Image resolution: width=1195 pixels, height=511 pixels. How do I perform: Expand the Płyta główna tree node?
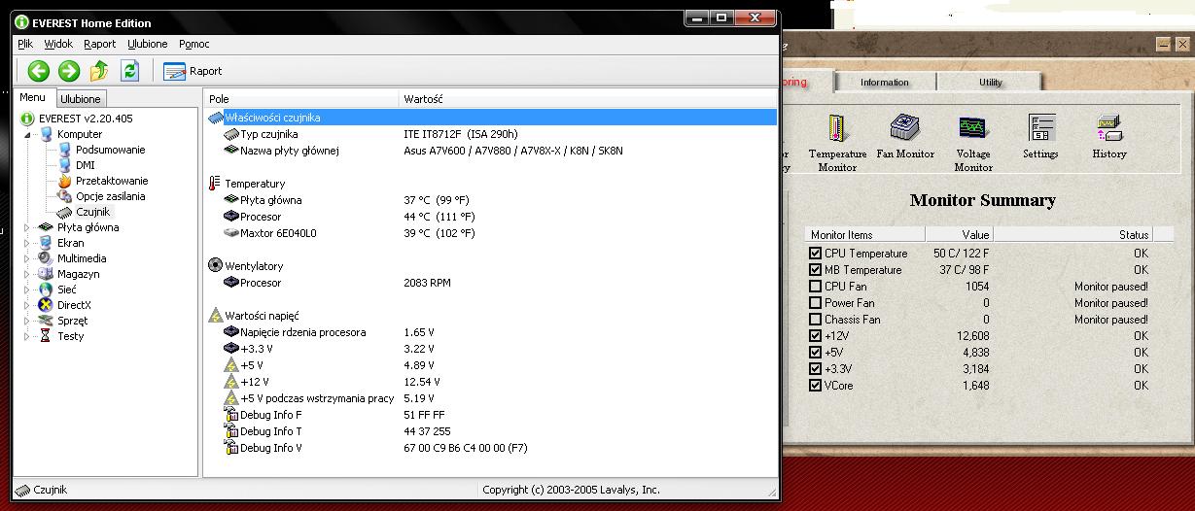(x=27, y=227)
